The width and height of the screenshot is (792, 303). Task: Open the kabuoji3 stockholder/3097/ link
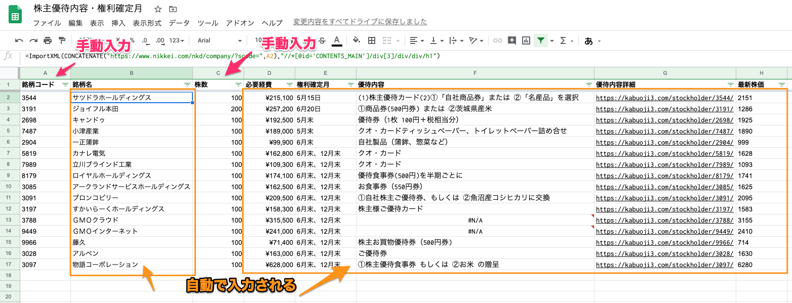click(664, 265)
